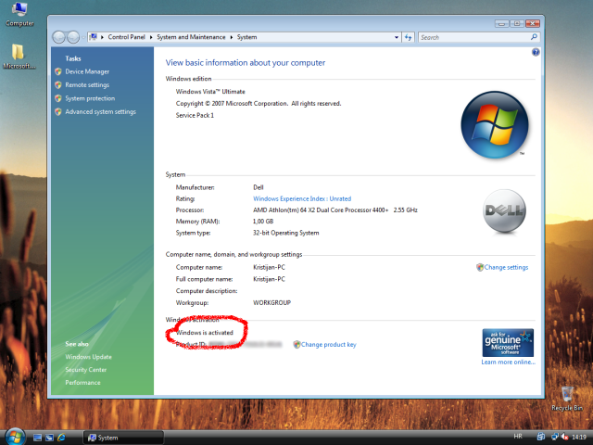Click the shield icon beside Change settings
The height and width of the screenshot is (445, 593).
480,267
